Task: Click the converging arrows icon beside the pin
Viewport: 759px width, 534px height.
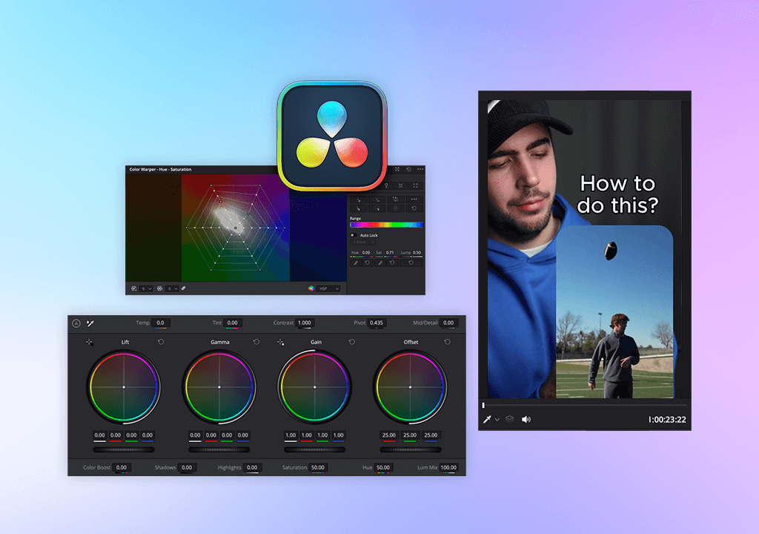Action: point(400,185)
